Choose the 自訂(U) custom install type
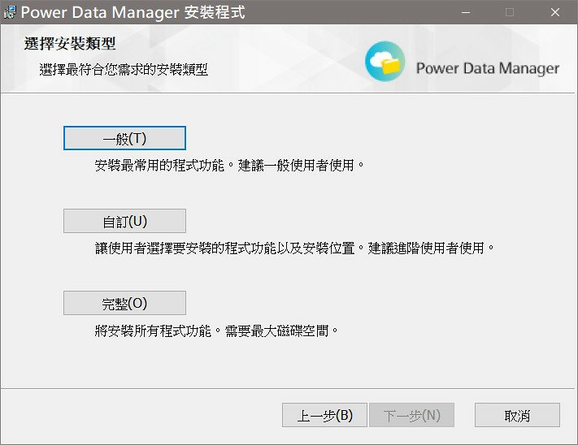Screen dimensions: 578x445 124,221
